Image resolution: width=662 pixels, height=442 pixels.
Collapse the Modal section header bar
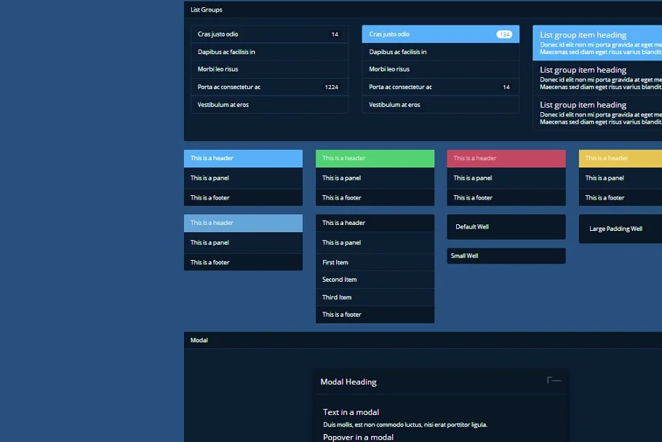tap(422, 340)
